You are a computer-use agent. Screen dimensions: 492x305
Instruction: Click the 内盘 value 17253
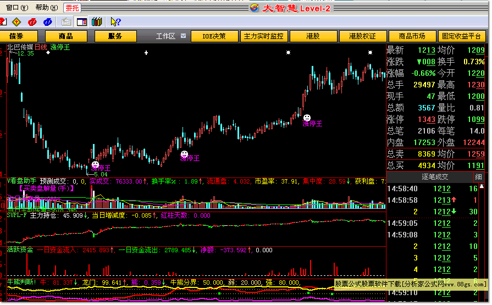tap(424, 142)
